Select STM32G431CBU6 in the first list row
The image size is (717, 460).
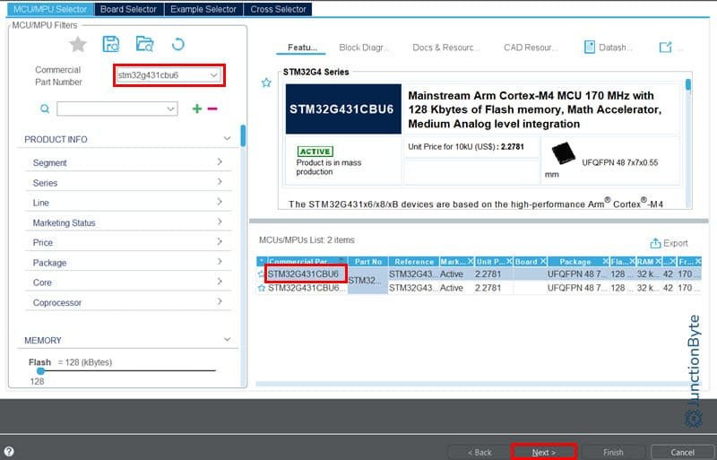[303, 274]
